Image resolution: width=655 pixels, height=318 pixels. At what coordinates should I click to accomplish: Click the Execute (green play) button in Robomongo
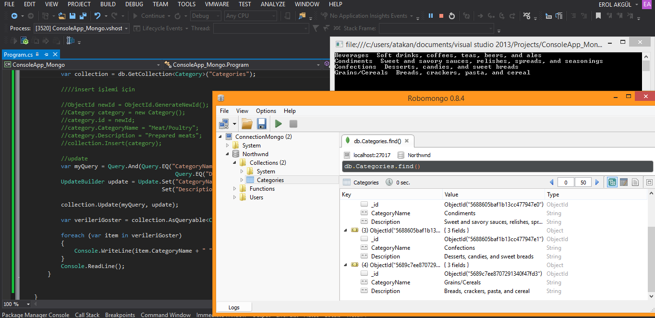pos(279,124)
